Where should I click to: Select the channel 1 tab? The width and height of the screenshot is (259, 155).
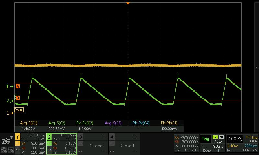click(18, 137)
